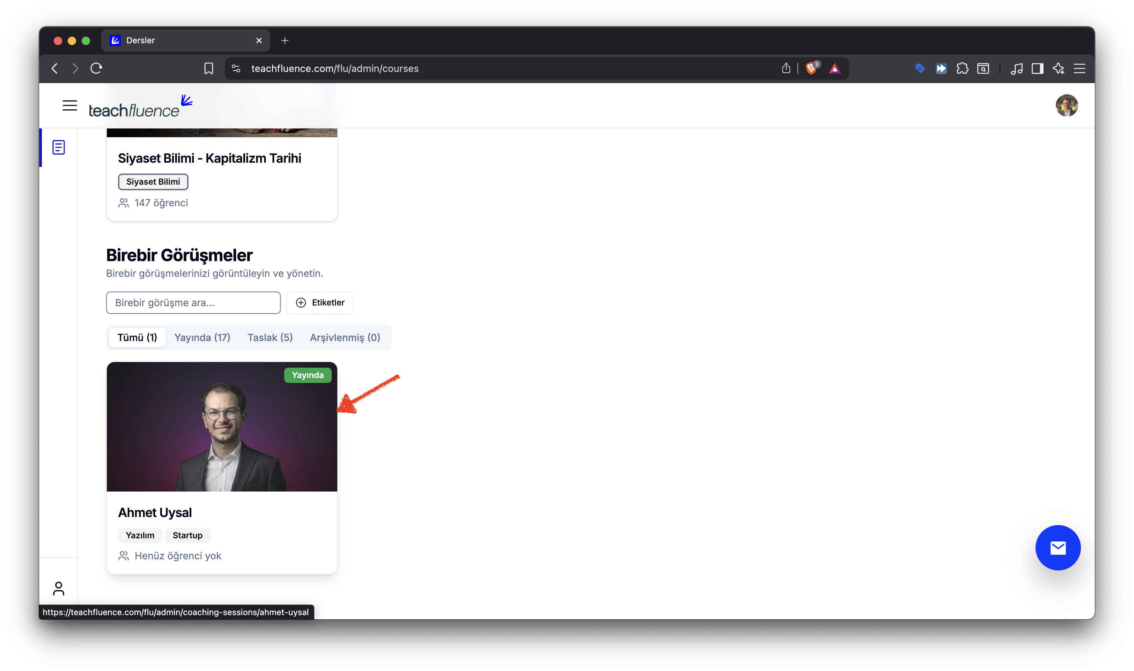
Task: Click Ahmet Uysal card photo thumbnail
Action: click(222, 426)
